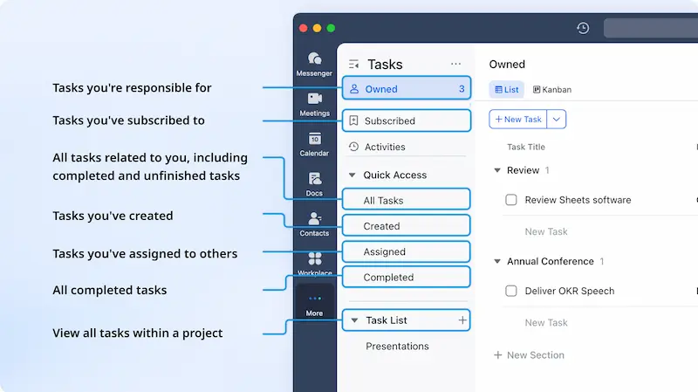Open the Tasks three-dot options menu

pos(455,64)
